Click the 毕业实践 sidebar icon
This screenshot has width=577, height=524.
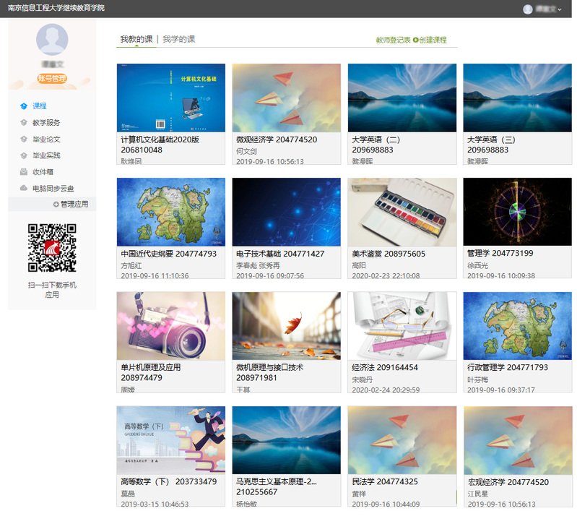tap(24, 155)
